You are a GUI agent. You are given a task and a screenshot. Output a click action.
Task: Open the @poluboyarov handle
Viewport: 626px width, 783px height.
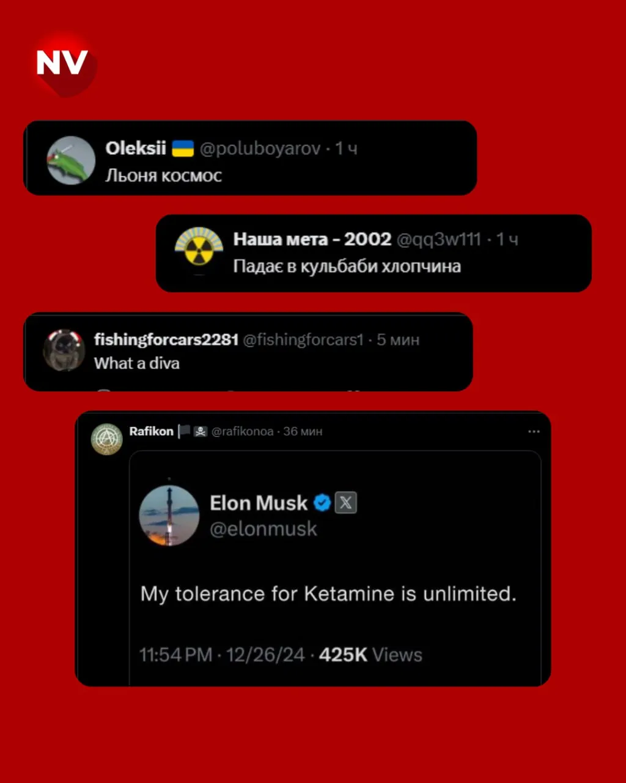click(x=260, y=148)
